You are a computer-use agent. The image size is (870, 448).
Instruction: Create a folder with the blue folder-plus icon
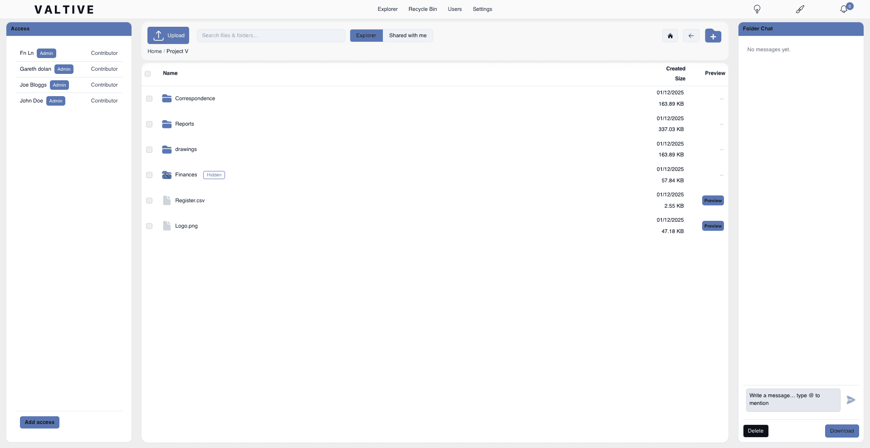713,36
